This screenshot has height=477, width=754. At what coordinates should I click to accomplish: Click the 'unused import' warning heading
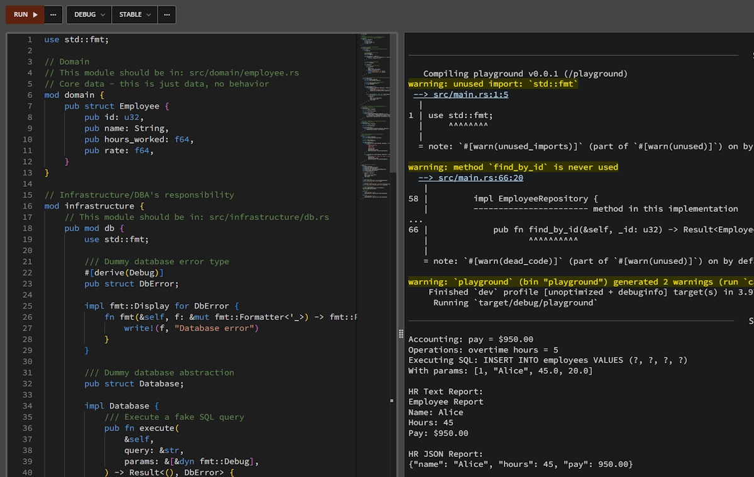click(493, 84)
